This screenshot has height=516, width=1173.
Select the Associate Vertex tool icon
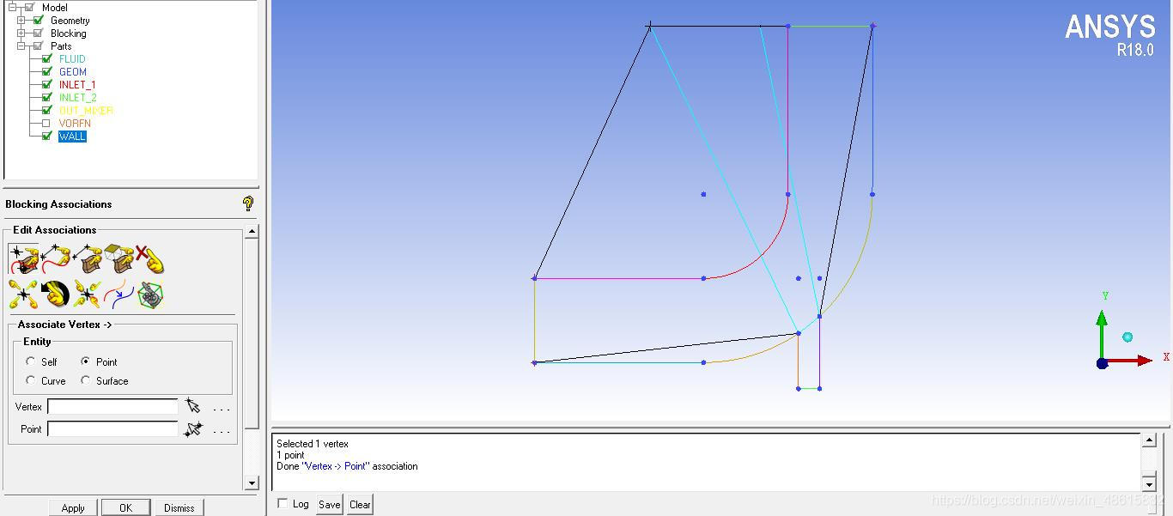click(x=23, y=258)
